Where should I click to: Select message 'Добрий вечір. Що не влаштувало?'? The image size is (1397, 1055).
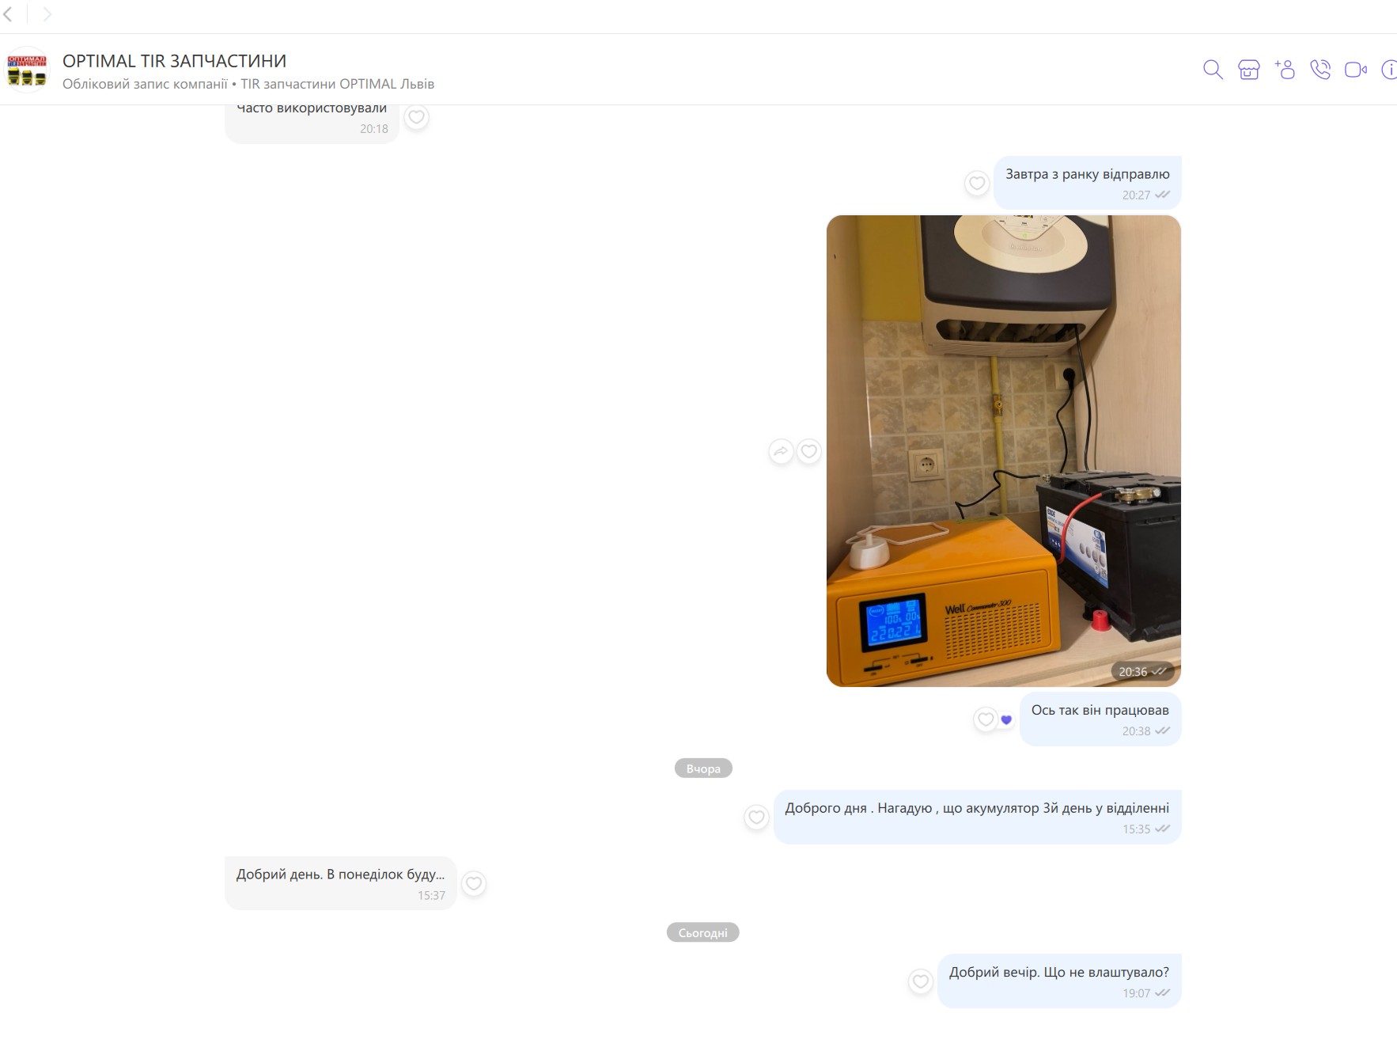pyautogui.click(x=1059, y=981)
